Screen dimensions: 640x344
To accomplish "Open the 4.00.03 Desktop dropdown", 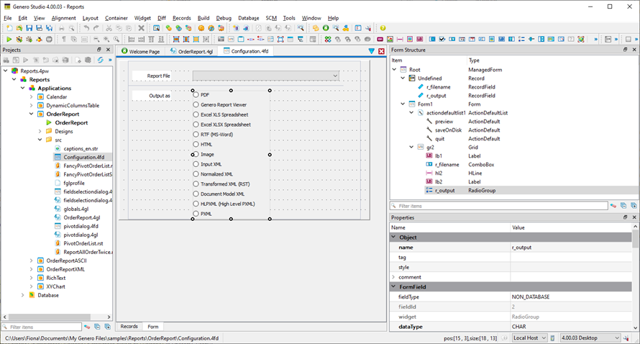I will (x=590, y=338).
